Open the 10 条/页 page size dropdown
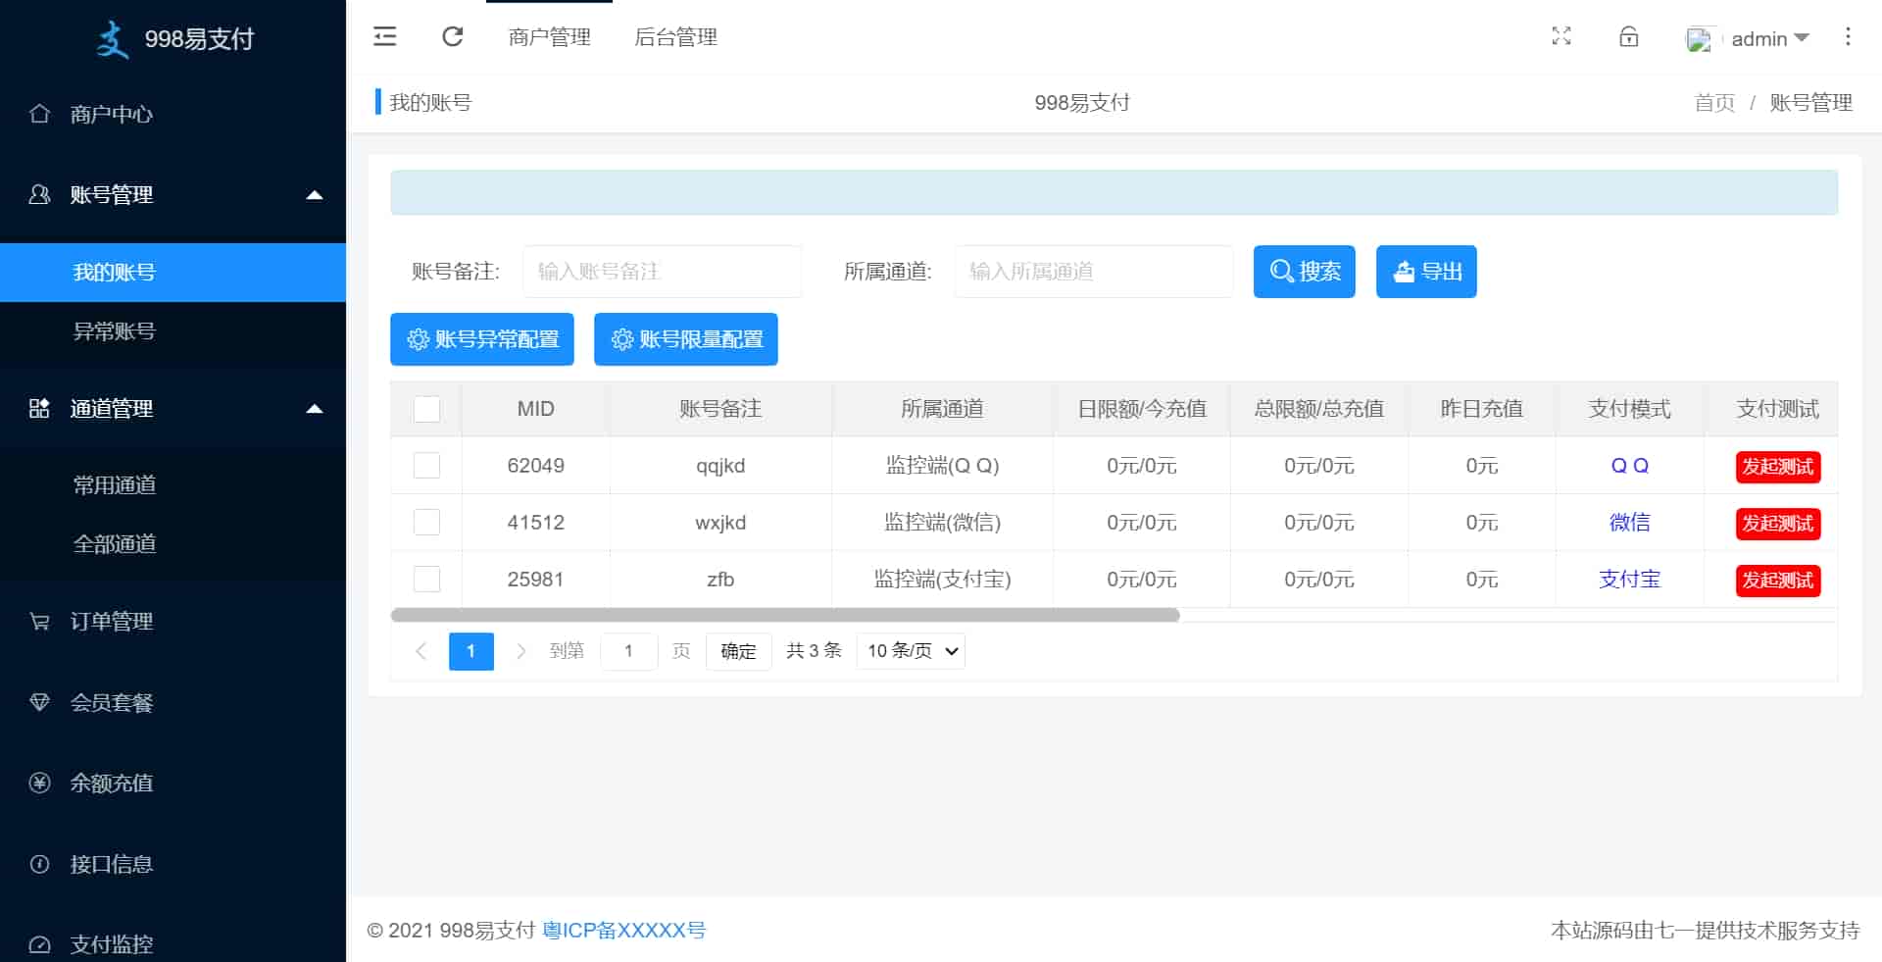The height and width of the screenshot is (962, 1882). pyautogui.click(x=911, y=651)
